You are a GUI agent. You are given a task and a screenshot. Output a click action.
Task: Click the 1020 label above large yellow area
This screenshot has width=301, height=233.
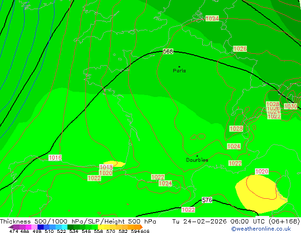point(262,171)
